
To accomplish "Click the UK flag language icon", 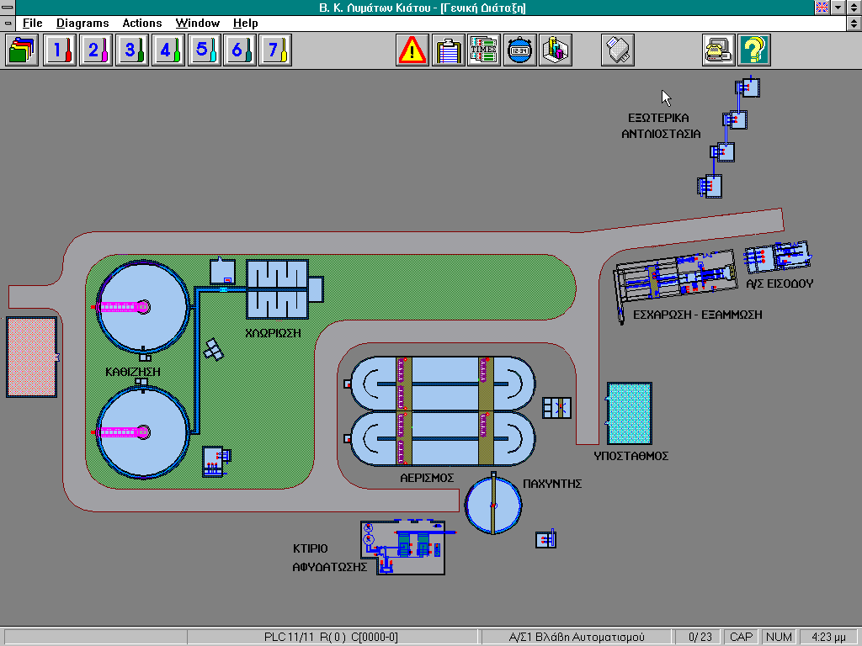I will point(822,8).
